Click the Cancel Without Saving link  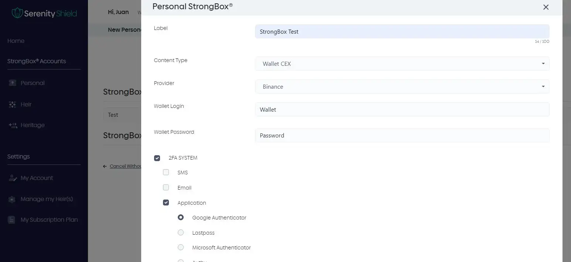[125, 166]
